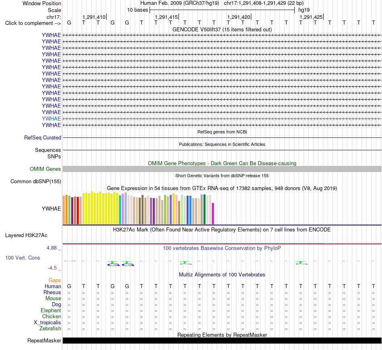Click the OMIM Genes label
This screenshot has height=350, width=382.
click(45, 169)
